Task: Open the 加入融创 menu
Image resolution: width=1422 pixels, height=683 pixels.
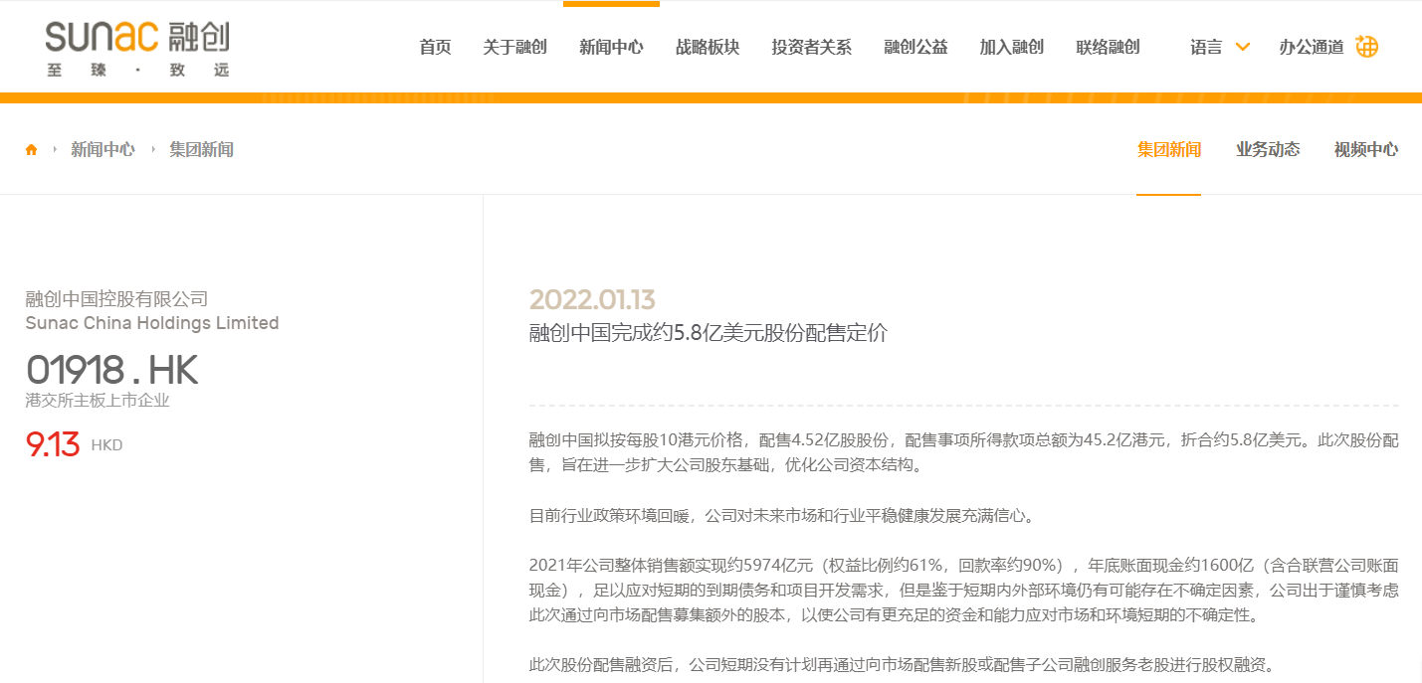Action: pos(1012,47)
